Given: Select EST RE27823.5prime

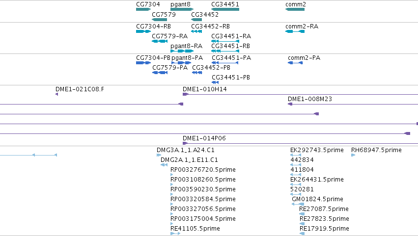Looking at the screenshot, I should pos(302,224).
